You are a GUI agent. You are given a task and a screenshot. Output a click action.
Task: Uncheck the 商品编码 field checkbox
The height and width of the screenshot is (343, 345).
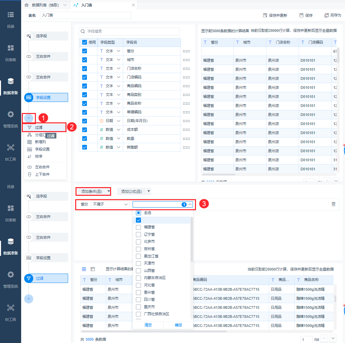pos(85,86)
